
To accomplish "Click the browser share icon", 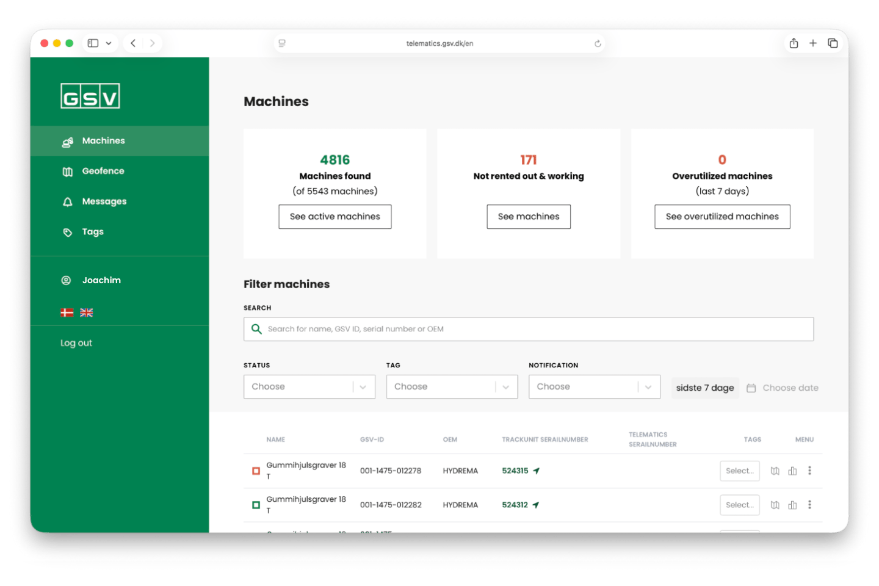I will [x=794, y=43].
